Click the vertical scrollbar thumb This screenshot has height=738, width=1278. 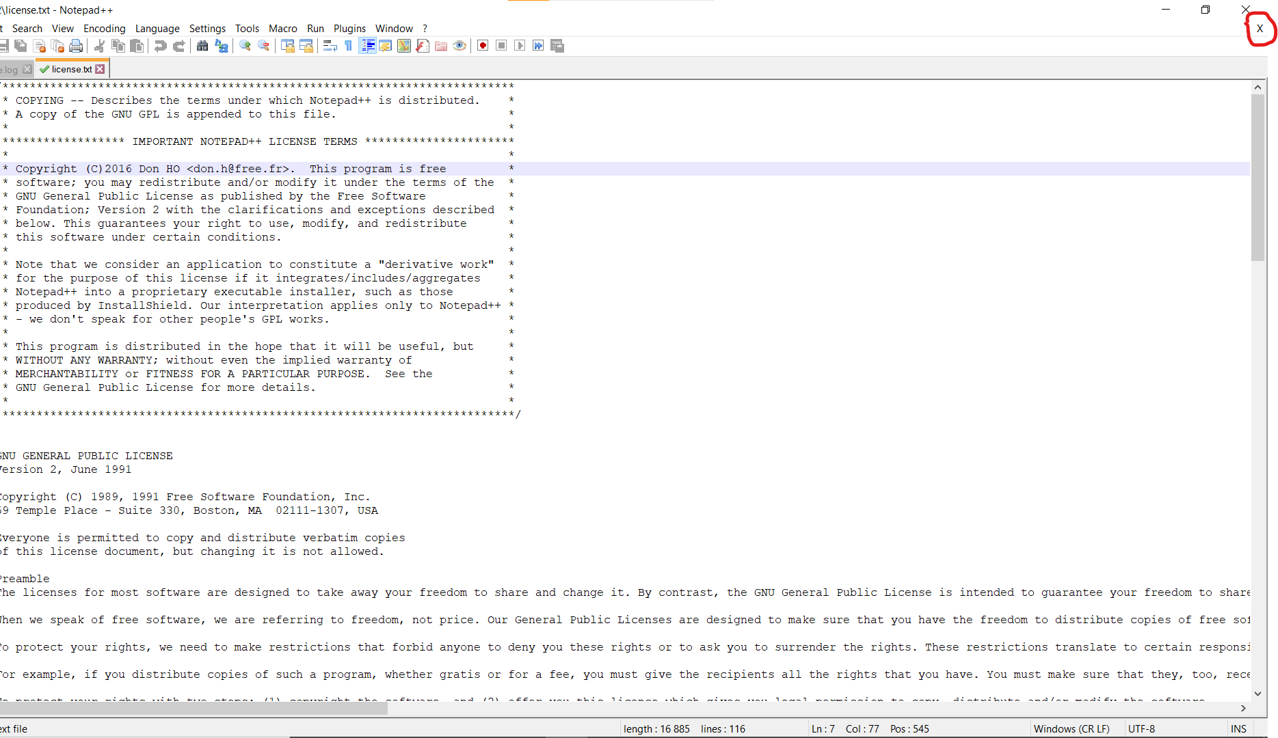tap(1257, 178)
